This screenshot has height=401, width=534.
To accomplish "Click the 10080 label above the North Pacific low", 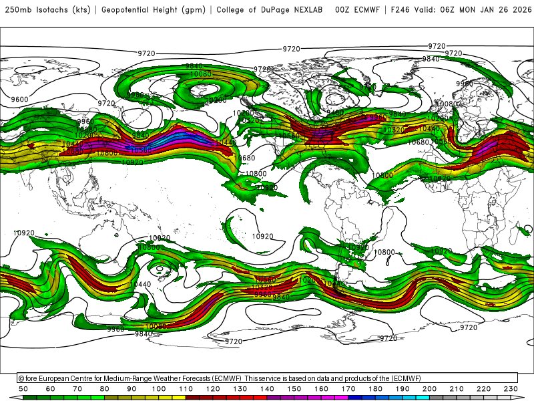I will (x=201, y=74).
